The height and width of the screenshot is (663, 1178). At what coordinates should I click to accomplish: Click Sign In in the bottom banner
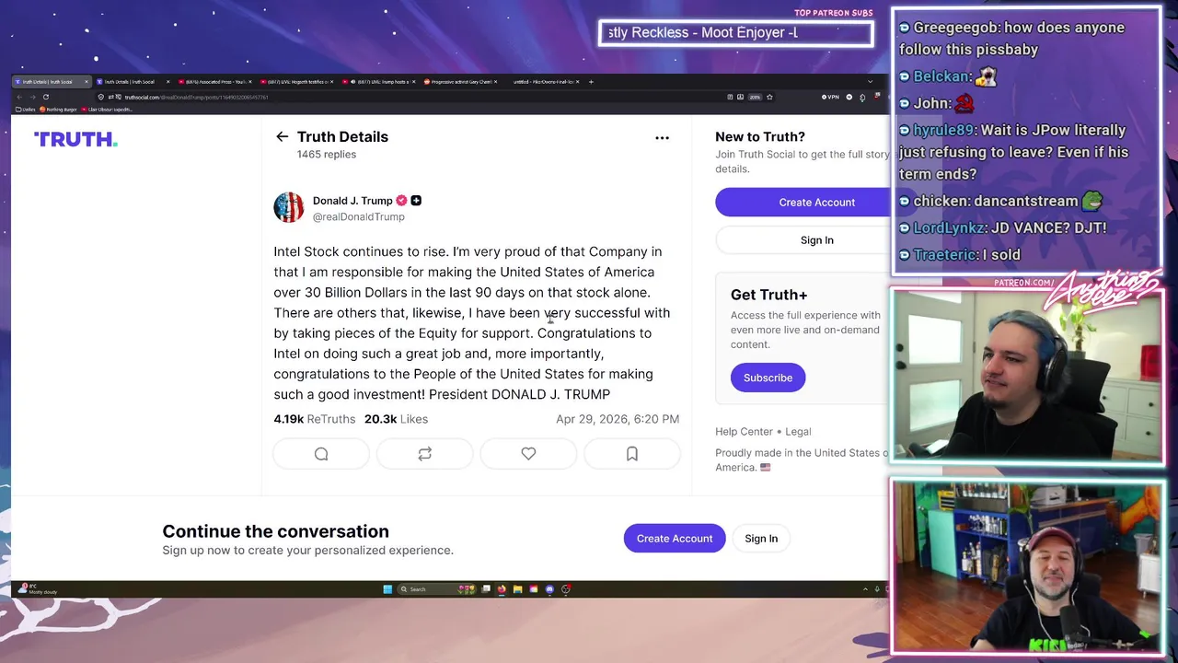click(x=761, y=539)
